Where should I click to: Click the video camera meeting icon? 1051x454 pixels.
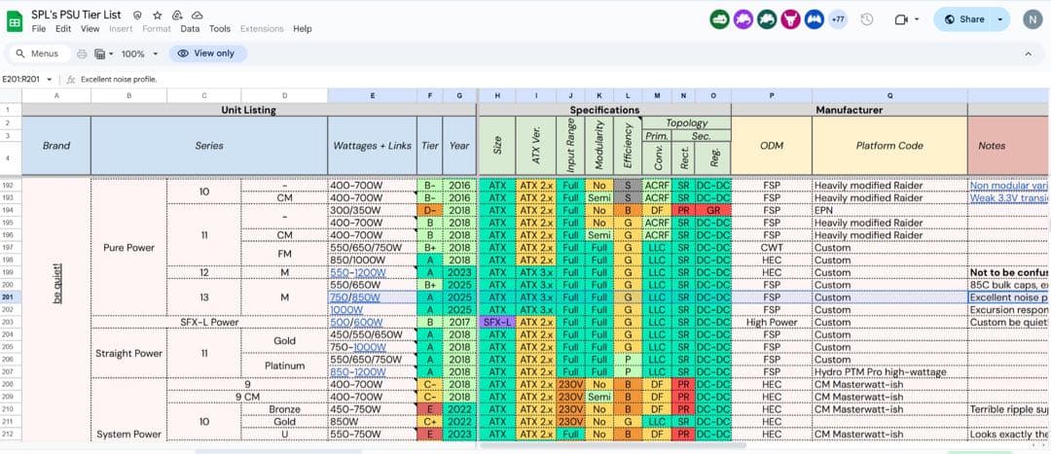900,19
